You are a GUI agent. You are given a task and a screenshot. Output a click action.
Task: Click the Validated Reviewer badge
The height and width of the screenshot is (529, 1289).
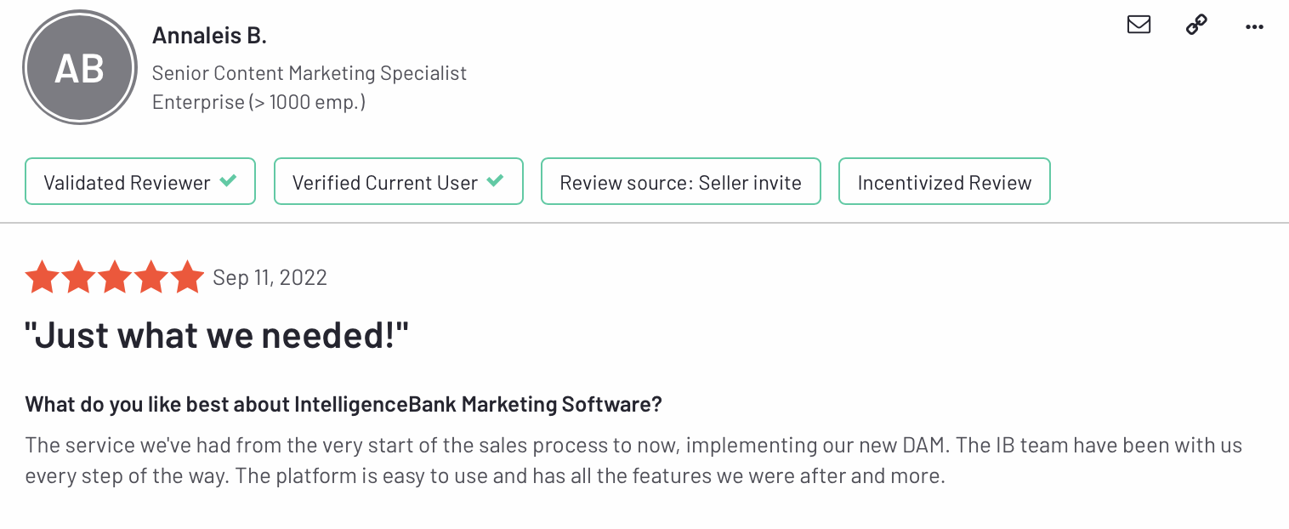(140, 181)
